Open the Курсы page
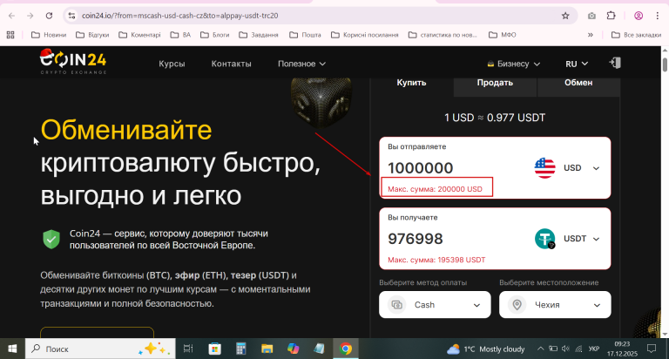Image resolution: width=669 pixels, height=359 pixels. click(172, 64)
